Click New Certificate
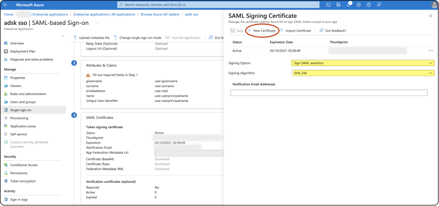439x206 pixels. [262, 31]
